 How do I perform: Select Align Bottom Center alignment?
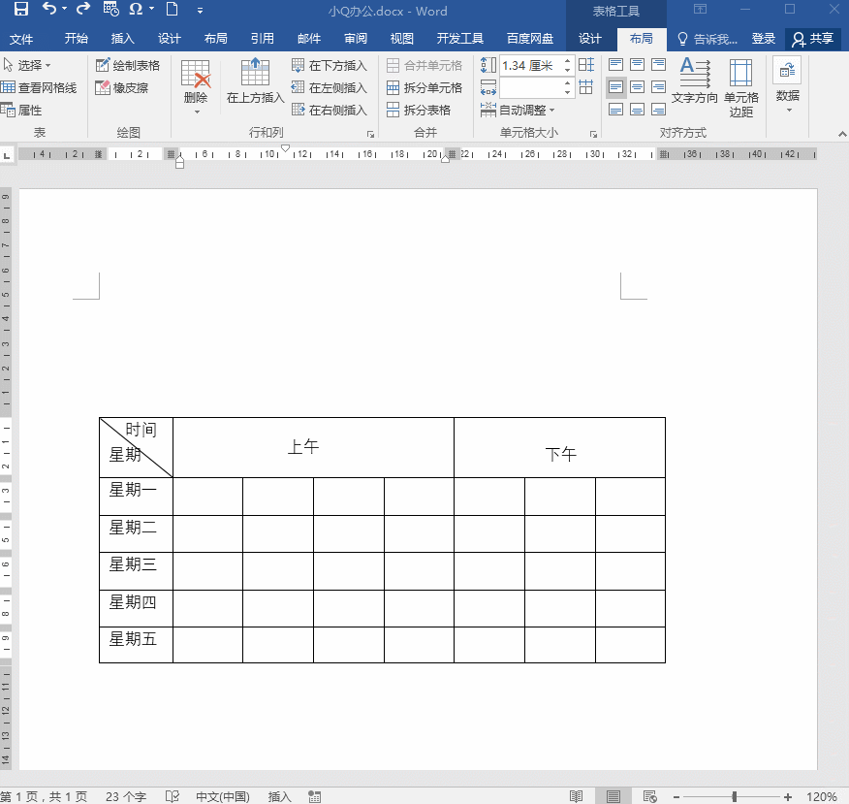click(638, 110)
